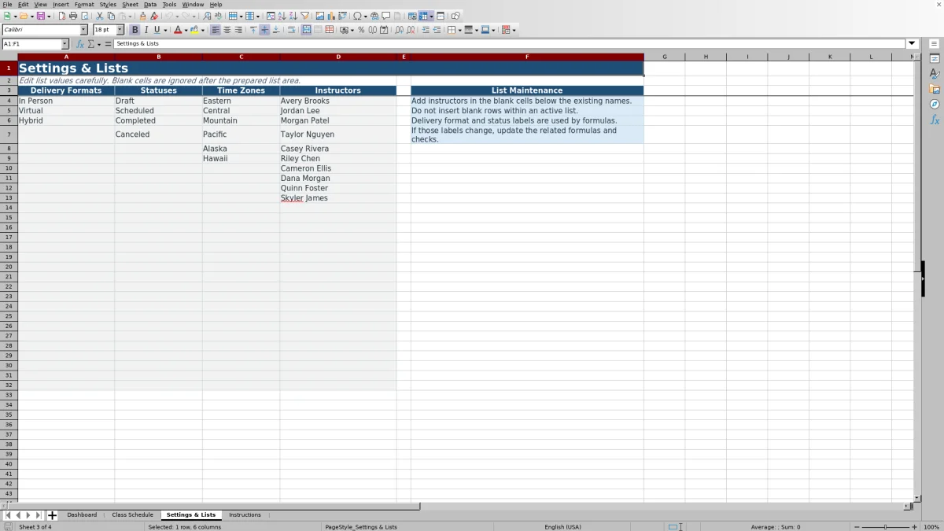Screen dimensions: 944x531
Task: Toggle Align Right
Action: coord(238,30)
